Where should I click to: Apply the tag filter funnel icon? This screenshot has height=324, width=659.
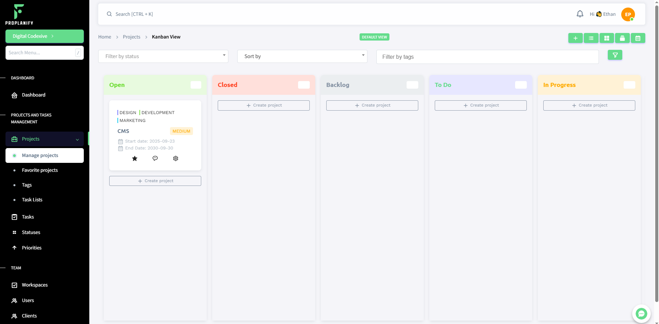[x=615, y=55]
